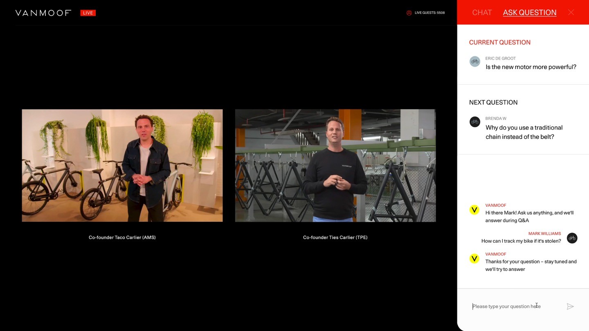Click the current question about motor power
This screenshot has width=589, height=331.
tap(531, 67)
